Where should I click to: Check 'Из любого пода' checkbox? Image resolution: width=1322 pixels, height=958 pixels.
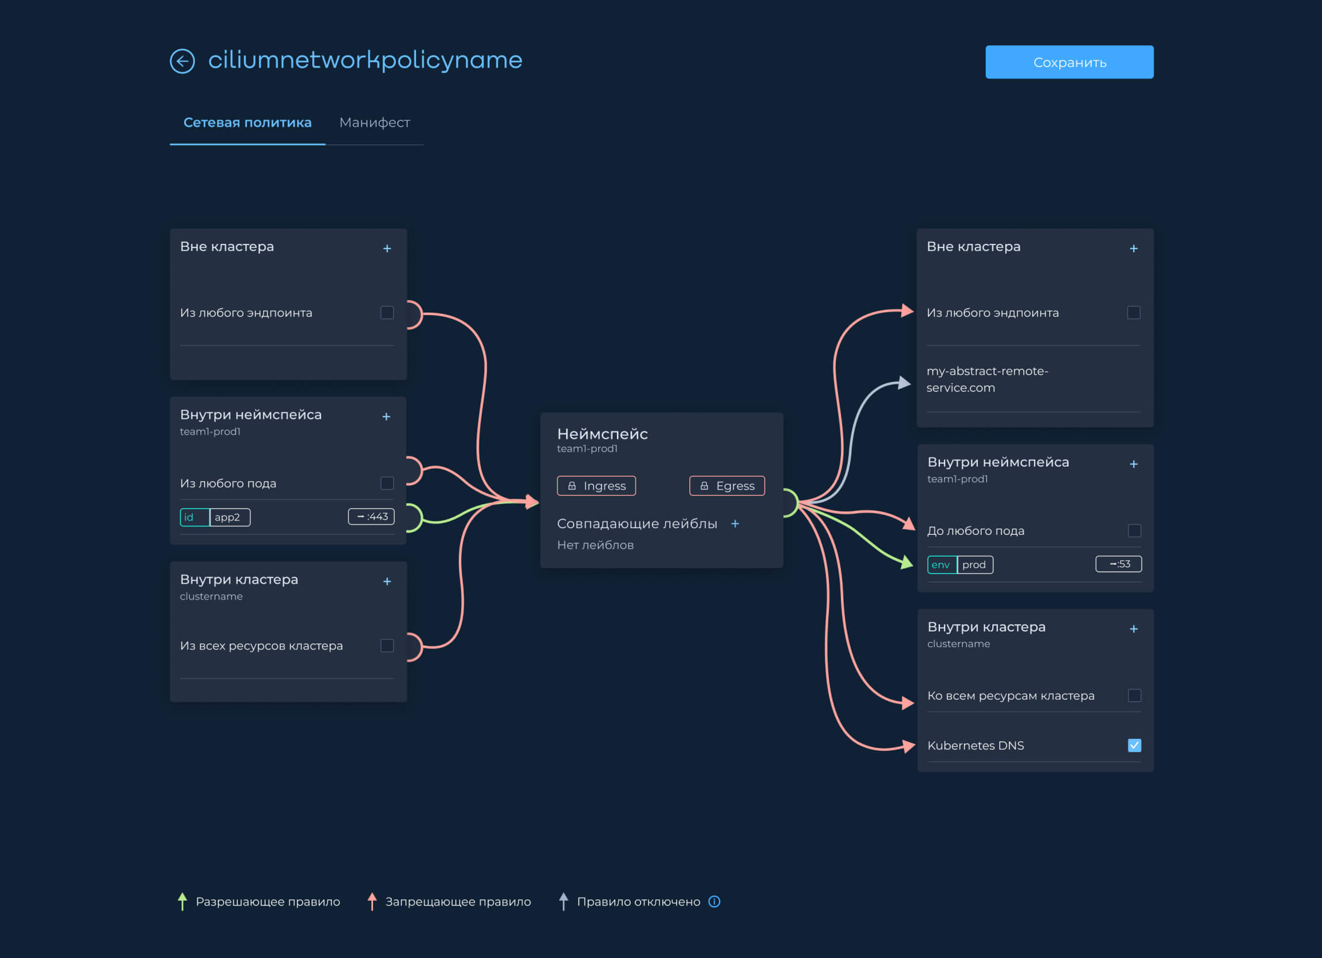click(387, 483)
